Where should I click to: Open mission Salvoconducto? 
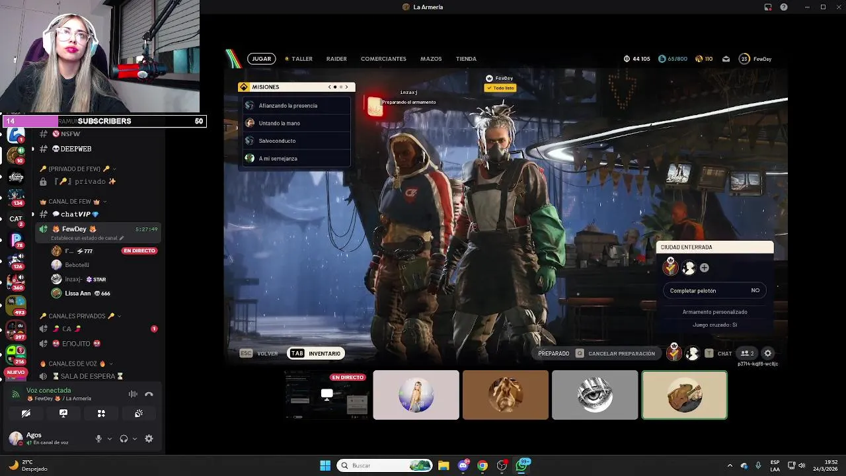click(297, 141)
